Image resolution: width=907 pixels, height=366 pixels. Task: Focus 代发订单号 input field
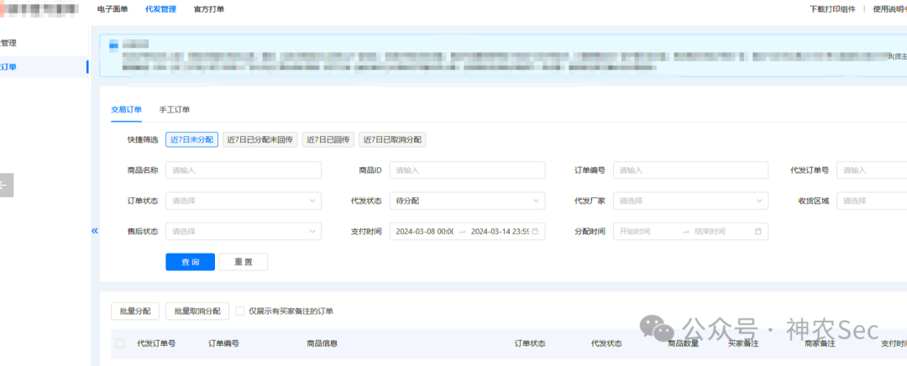[x=872, y=170]
